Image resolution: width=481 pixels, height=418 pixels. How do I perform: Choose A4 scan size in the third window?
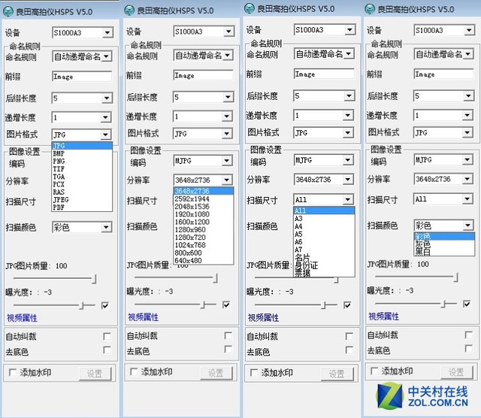(x=324, y=226)
